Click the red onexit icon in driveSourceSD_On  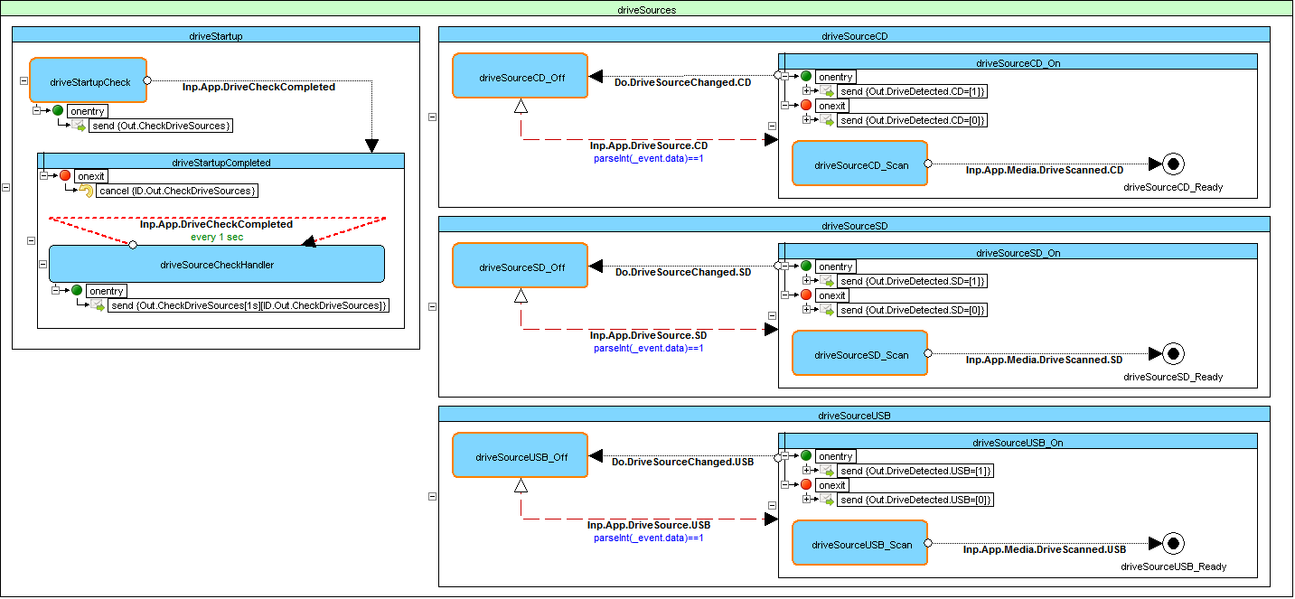(806, 295)
